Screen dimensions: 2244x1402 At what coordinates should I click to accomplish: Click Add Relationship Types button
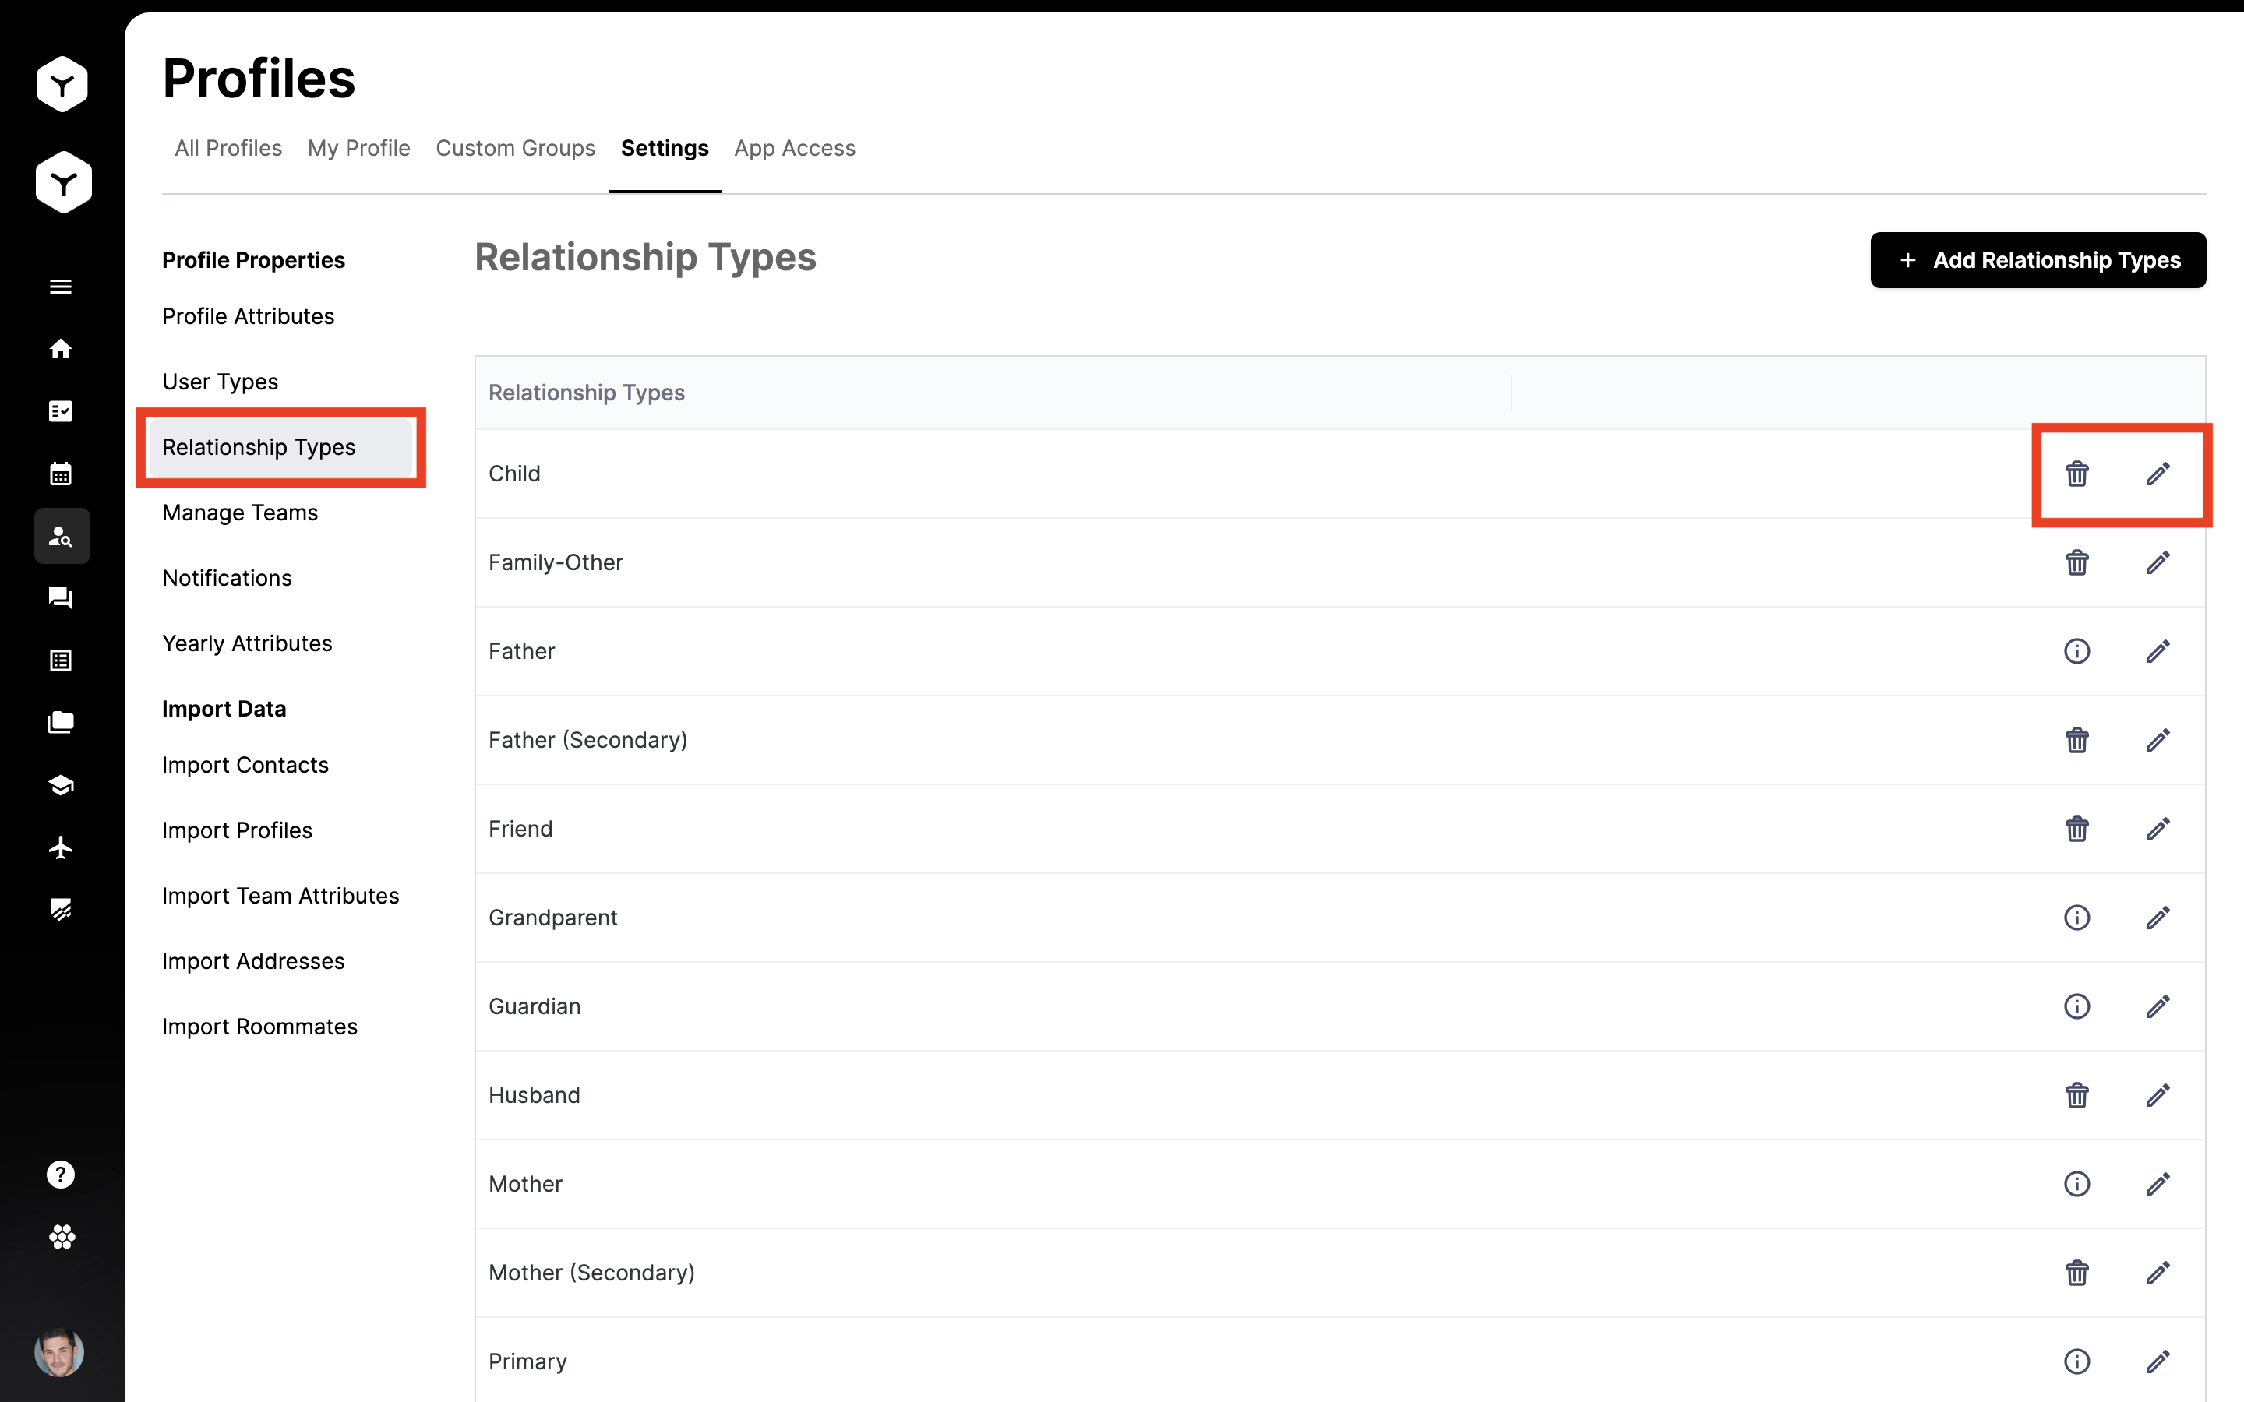coord(2038,261)
